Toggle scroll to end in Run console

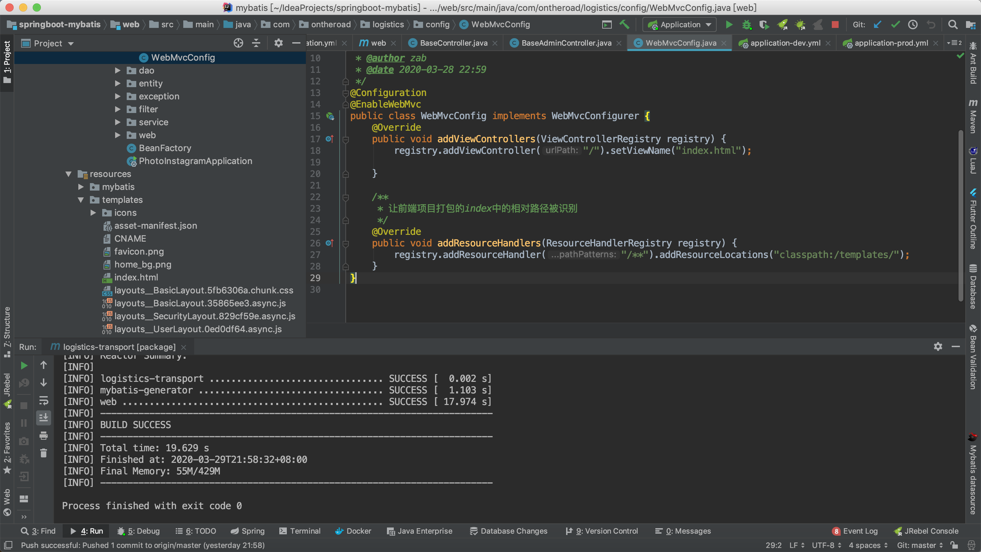pos(43,418)
